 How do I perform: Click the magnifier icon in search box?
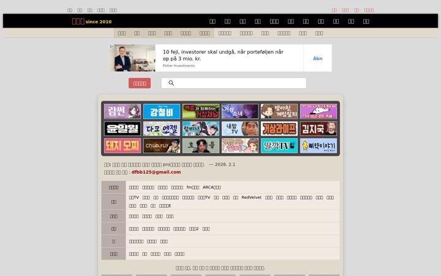[x=171, y=83]
